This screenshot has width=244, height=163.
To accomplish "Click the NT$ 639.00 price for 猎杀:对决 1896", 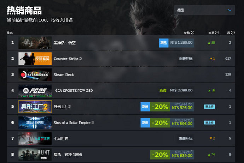I will [182, 156].
